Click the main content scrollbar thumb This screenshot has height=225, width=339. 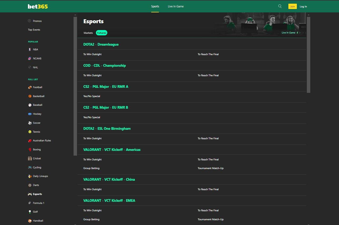[308, 55]
